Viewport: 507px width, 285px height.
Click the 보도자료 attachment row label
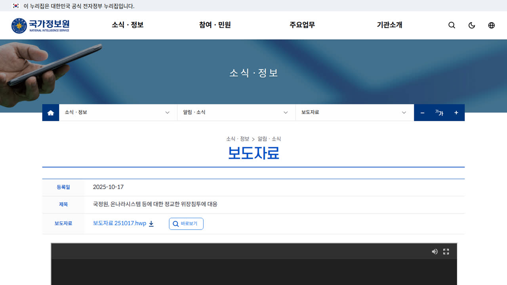pos(63,223)
